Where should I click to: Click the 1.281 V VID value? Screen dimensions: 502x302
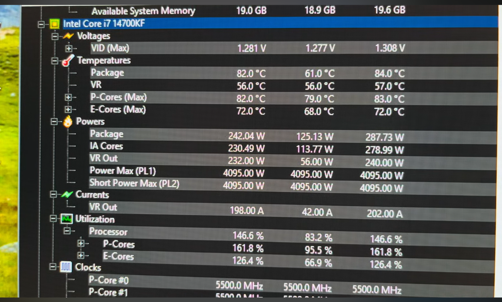click(x=251, y=48)
